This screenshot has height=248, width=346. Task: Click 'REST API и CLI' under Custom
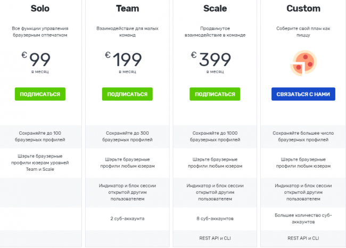pyautogui.click(x=303, y=238)
